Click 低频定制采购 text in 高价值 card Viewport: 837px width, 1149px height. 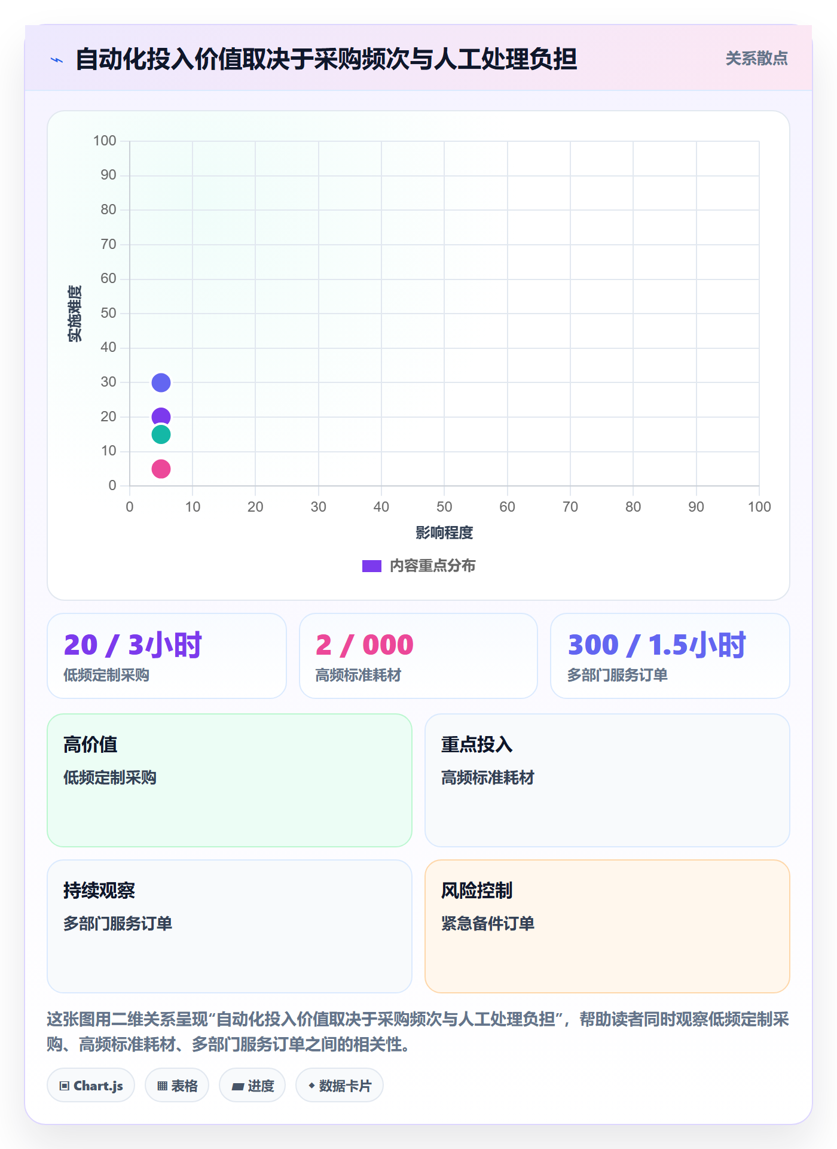(110, 777)
